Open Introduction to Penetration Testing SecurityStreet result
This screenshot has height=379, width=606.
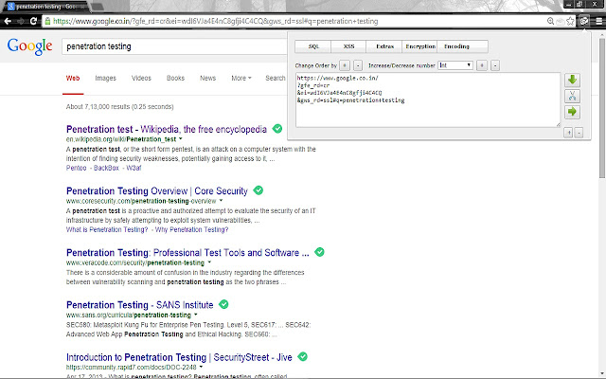179,358
